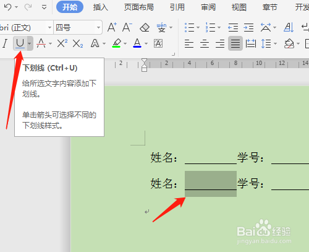Expand the numbered list style dropdown
The height and width of the screenshot is (252, 309).
[219, 27]
